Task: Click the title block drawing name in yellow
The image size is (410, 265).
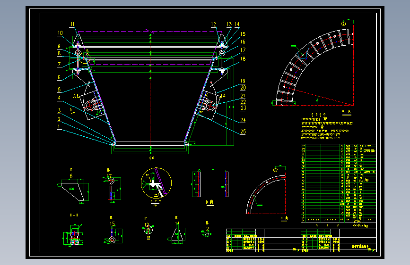Action: pyautogui.click(x=359, y=246)
